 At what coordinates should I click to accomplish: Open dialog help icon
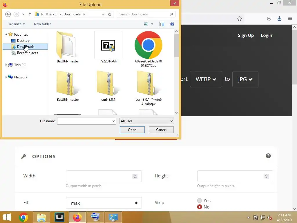(172, 24)
